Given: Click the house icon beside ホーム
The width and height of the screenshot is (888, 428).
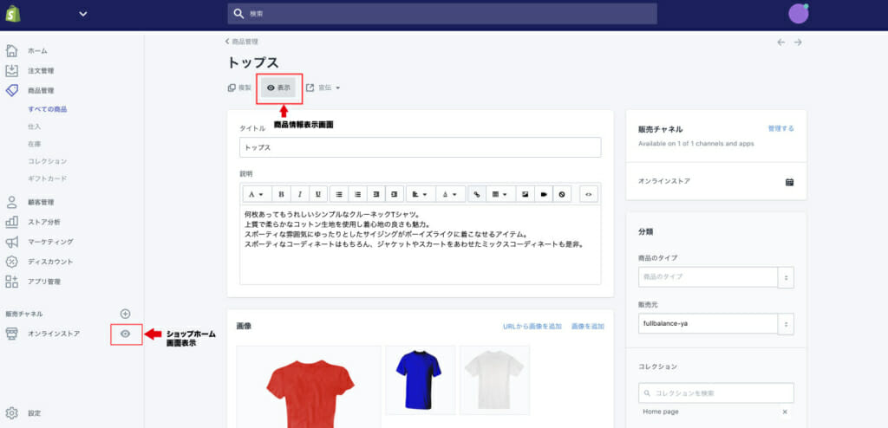Looking at the screenshot, I should tap(11, 50).
